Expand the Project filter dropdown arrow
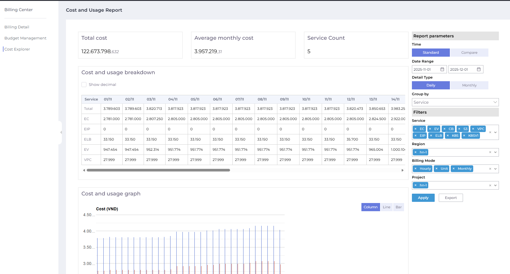 [x=495, y=185]
